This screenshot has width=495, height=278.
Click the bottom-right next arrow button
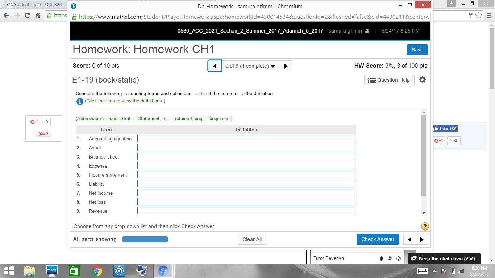[422, 239]
